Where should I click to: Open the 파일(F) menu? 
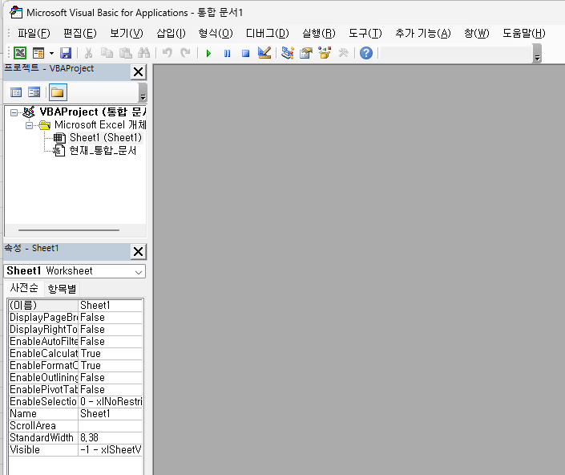(x=34, y=33)
